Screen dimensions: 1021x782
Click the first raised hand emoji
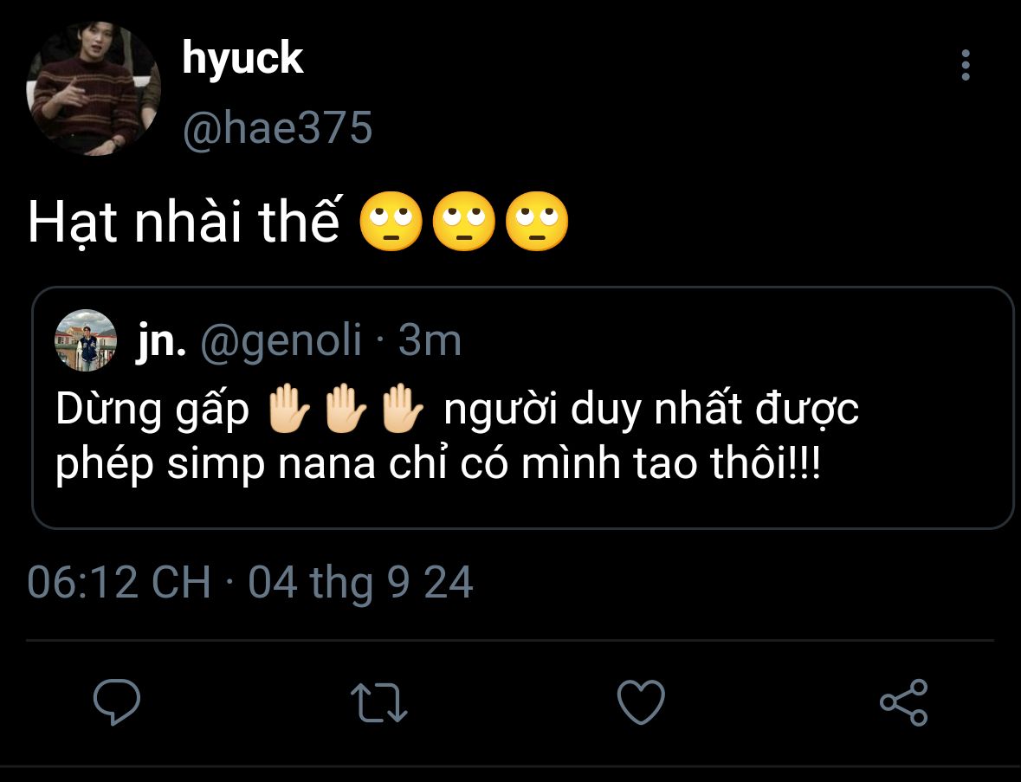[x=288, y=410]
